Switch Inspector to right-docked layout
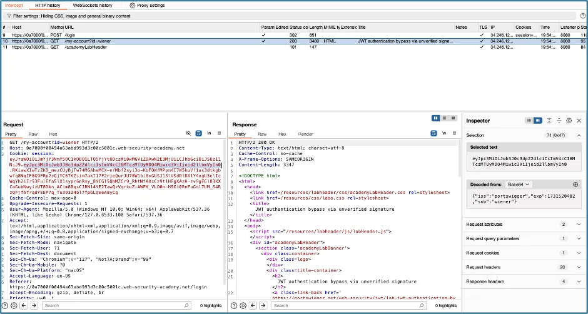This screenshot has height=314, width=588. (x=538, y=121)
